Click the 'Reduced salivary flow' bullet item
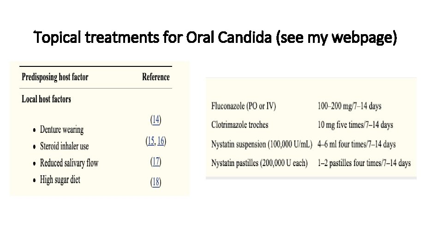This screenshot has width=443, height=249. point(69,163)
